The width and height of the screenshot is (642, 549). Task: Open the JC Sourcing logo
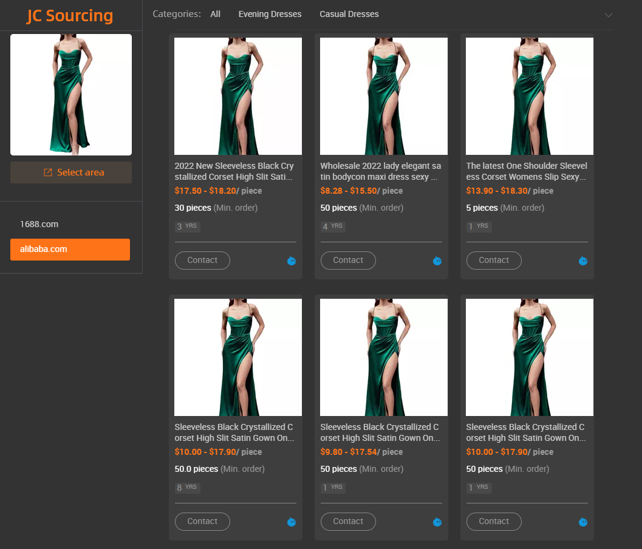[x=70, y=16]
